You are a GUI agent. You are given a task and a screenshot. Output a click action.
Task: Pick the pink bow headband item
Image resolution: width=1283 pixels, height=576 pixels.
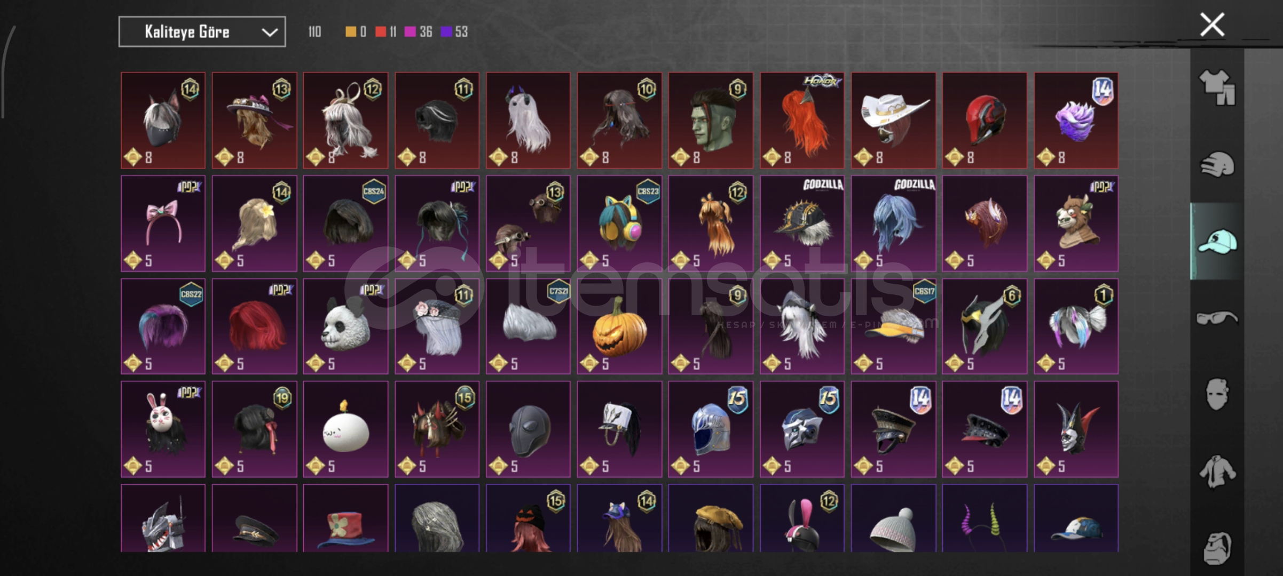click(163, 223)
